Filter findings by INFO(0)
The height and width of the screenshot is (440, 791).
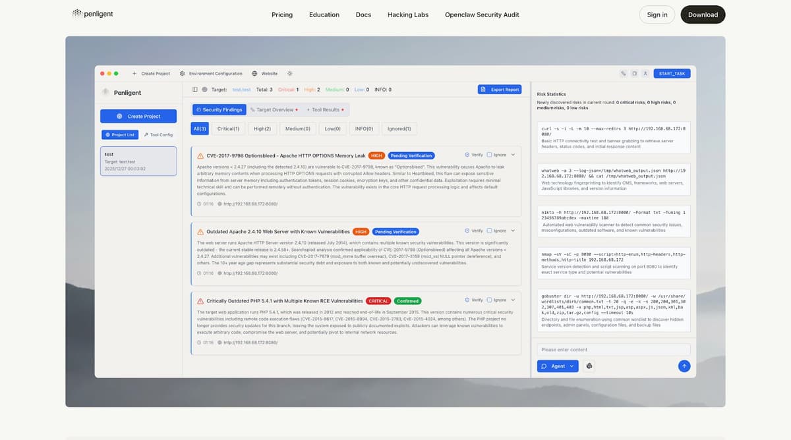364,129
